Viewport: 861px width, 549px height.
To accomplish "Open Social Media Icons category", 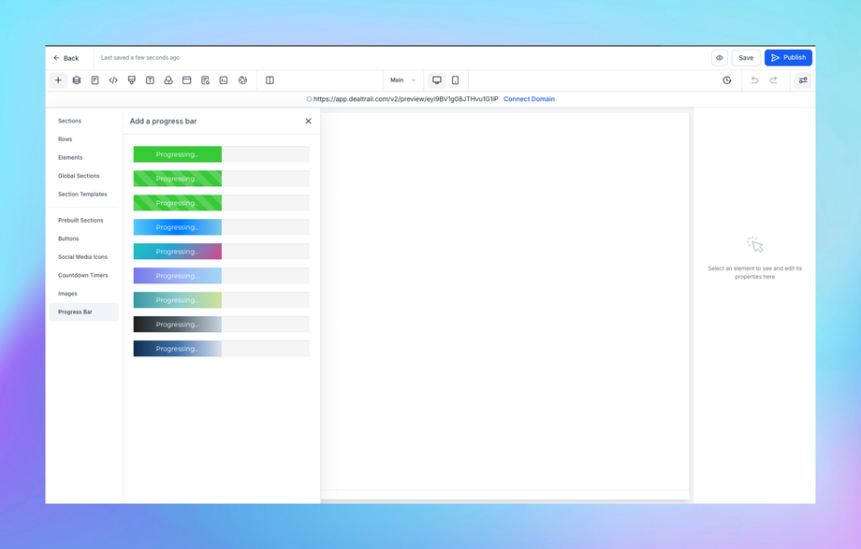I will click(83, 257).
